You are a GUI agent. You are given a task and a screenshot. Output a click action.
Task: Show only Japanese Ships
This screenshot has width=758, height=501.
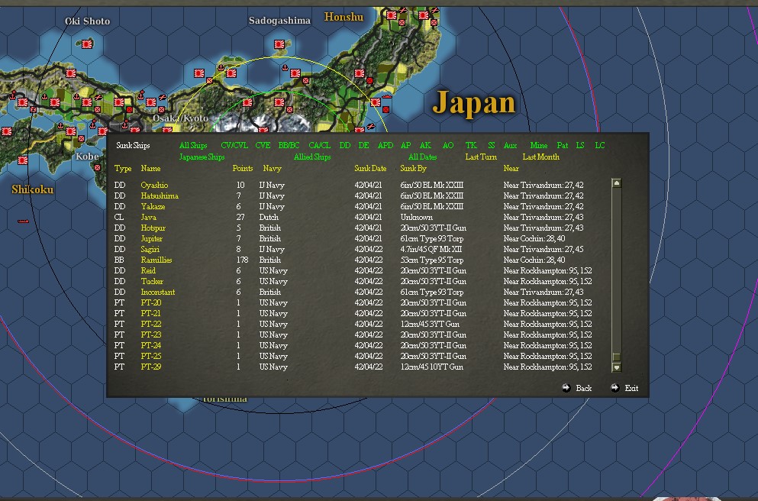click(x=202, y=157)
